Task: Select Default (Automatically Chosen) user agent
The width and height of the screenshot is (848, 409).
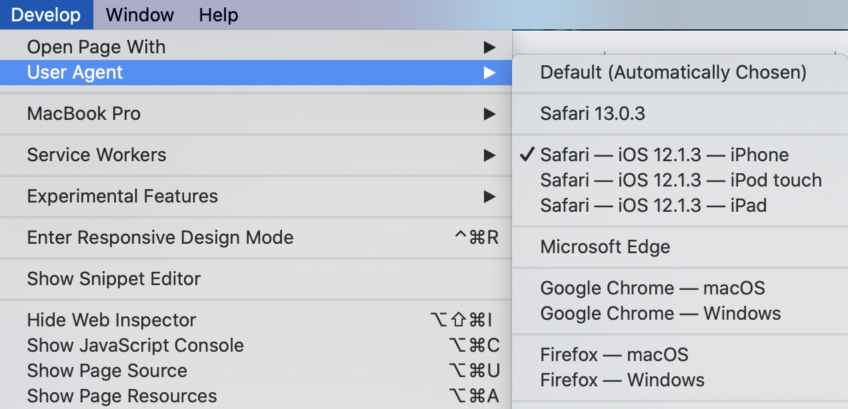Action: [x=680, y=73]
